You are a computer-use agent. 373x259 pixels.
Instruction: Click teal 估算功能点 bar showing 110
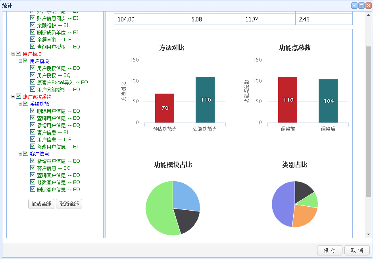tap(205, 100)
